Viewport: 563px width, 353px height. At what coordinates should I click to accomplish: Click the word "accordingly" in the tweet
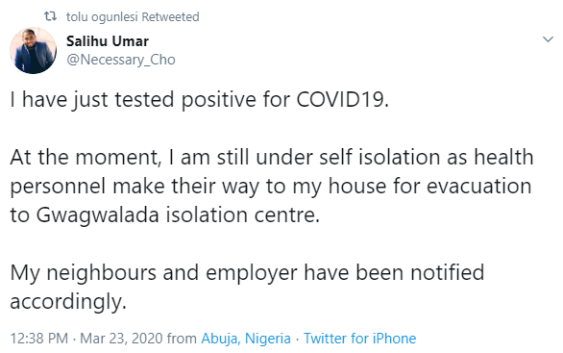[x=66, y=302]
